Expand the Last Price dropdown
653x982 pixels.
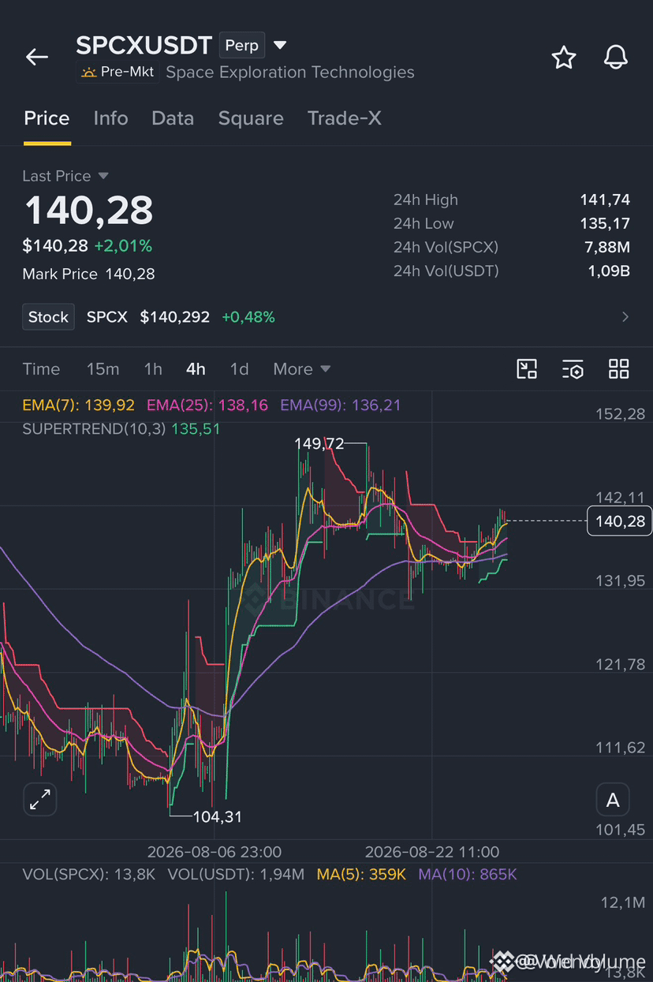coord(103,176)
